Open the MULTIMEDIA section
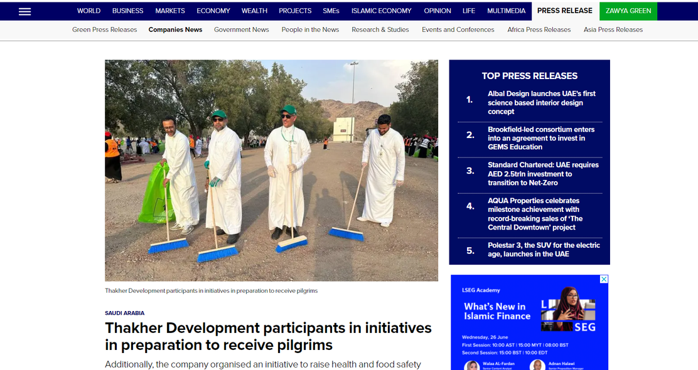Viewport: 698px width, 370px height. 506,11
